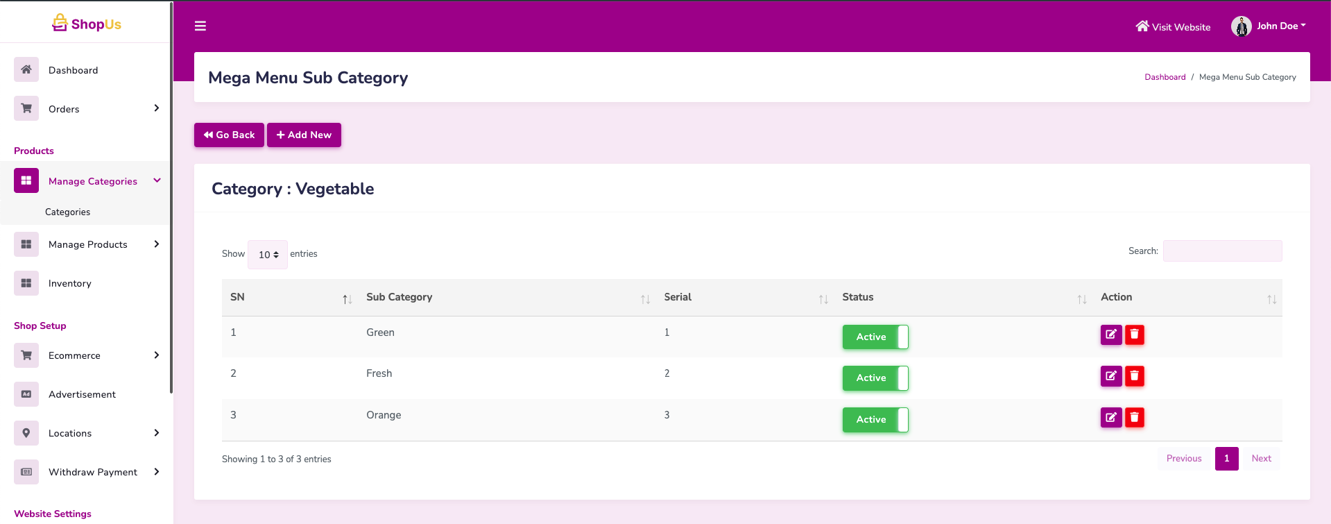The image size is (1331, 524).
Task: Expand the Orders sidebar menu
Action: pos(87,109)
